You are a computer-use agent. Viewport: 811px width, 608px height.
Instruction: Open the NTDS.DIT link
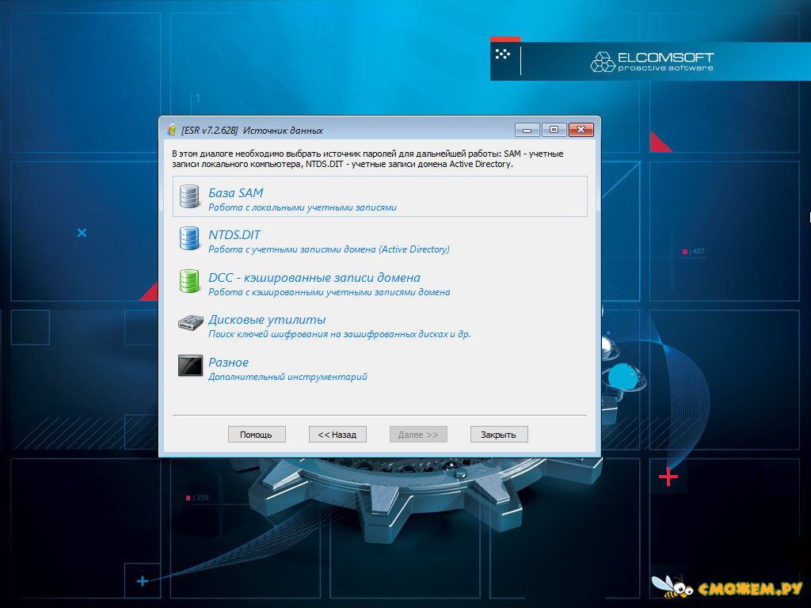234,234
